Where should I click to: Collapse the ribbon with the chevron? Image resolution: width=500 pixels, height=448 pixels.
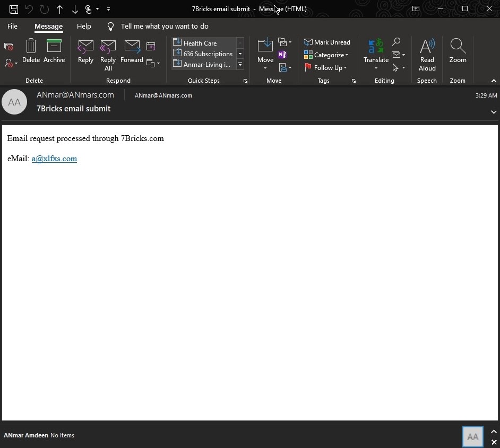494,81
